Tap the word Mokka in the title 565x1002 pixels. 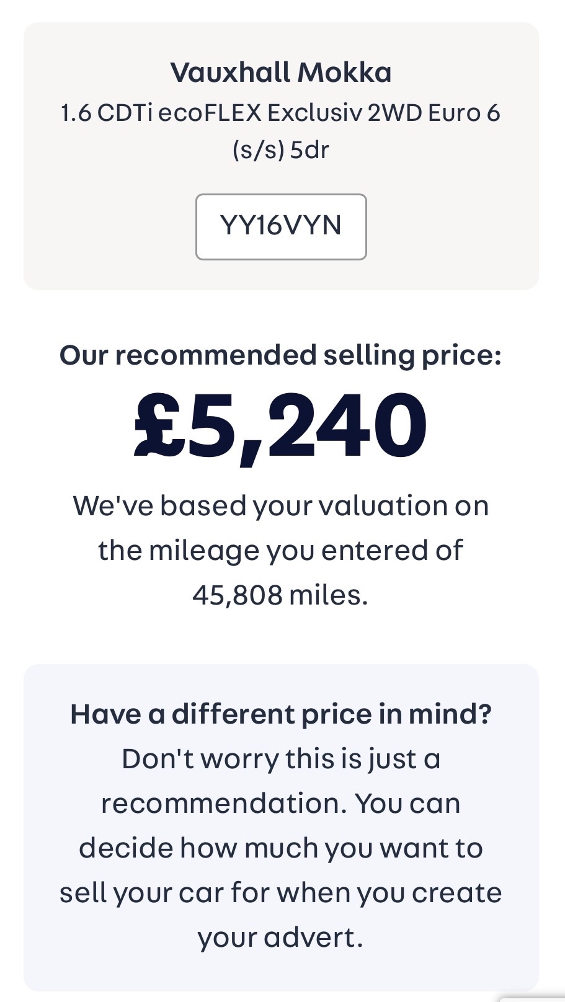click(x=345, y=73)
